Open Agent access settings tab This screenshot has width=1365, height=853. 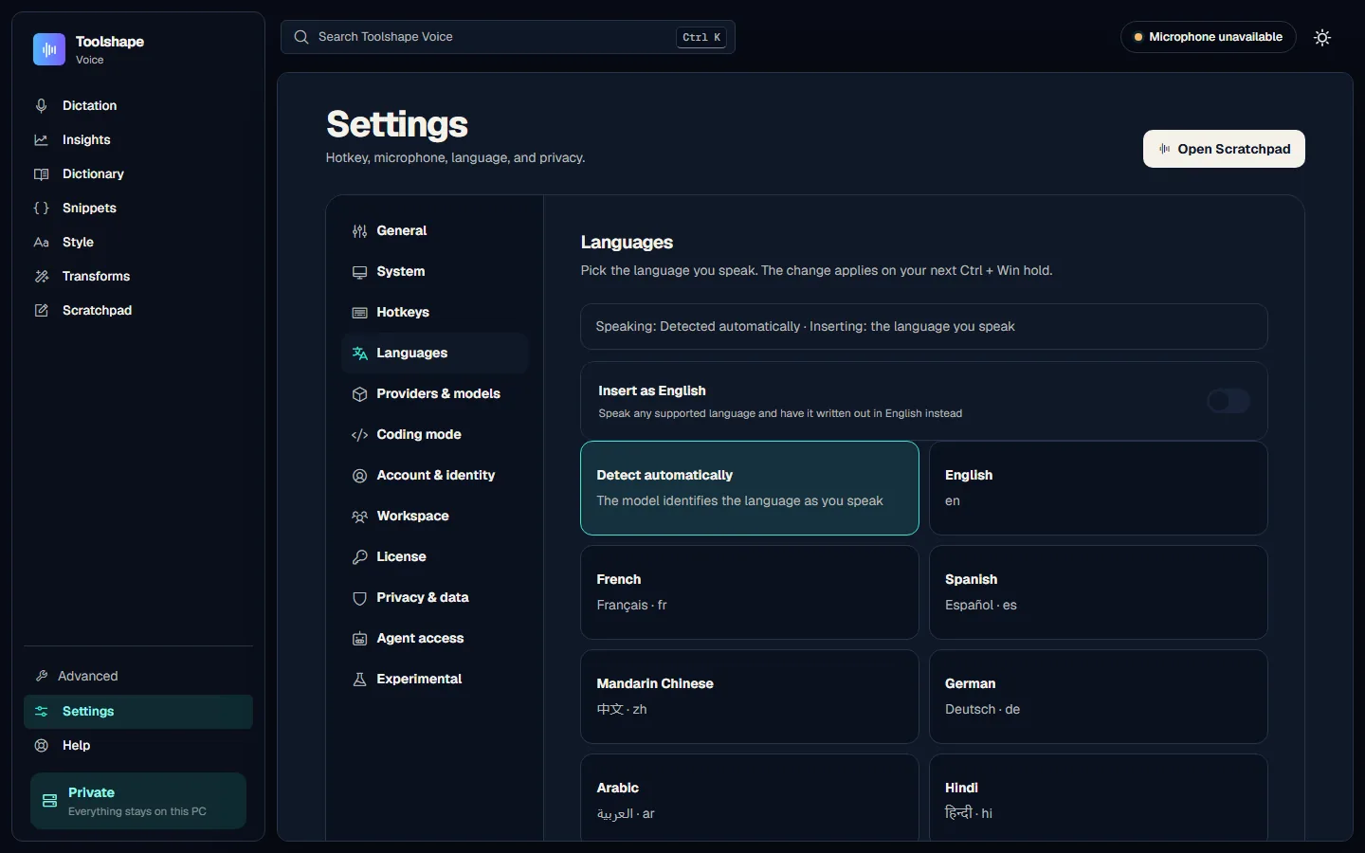click(434, 638)
